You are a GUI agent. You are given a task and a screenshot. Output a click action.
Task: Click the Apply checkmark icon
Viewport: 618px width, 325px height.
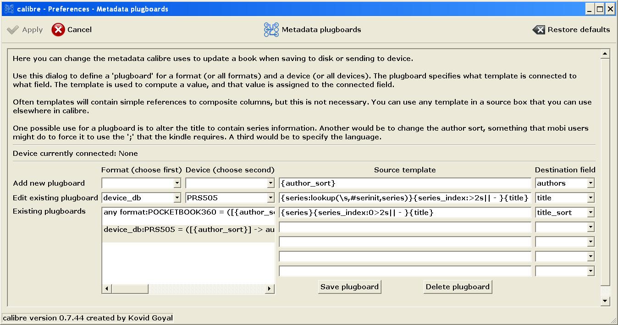(x=13, y=30)
